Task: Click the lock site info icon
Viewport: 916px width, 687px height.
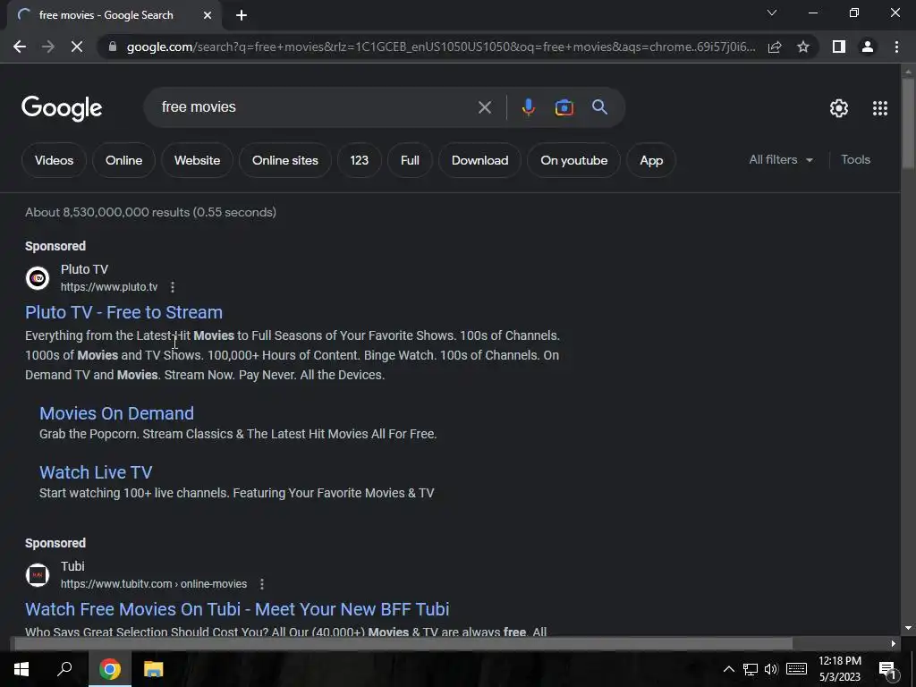Action: (113, 47)
